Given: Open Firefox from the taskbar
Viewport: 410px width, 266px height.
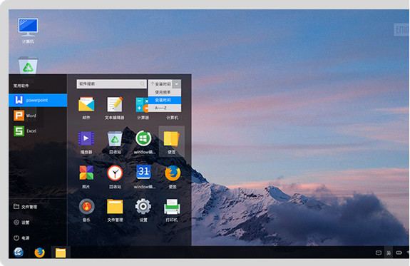Looking at the screenshot, I should tap(39, 252).
